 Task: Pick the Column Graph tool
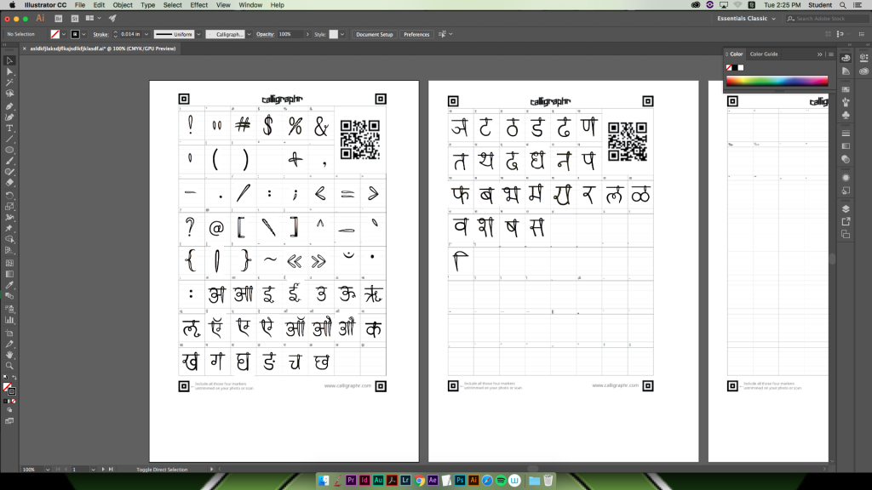(9, 320)
